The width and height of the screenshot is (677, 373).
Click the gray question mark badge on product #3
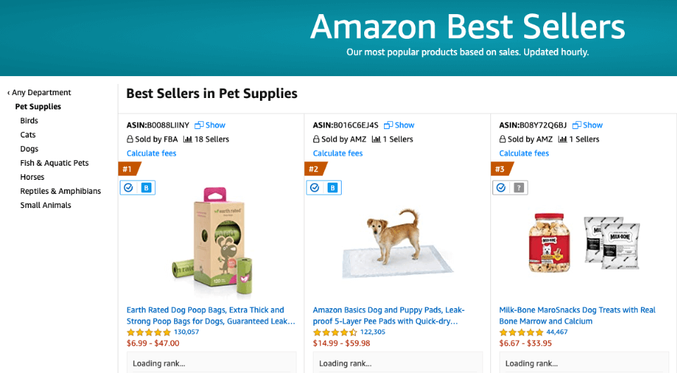point(519,188)
